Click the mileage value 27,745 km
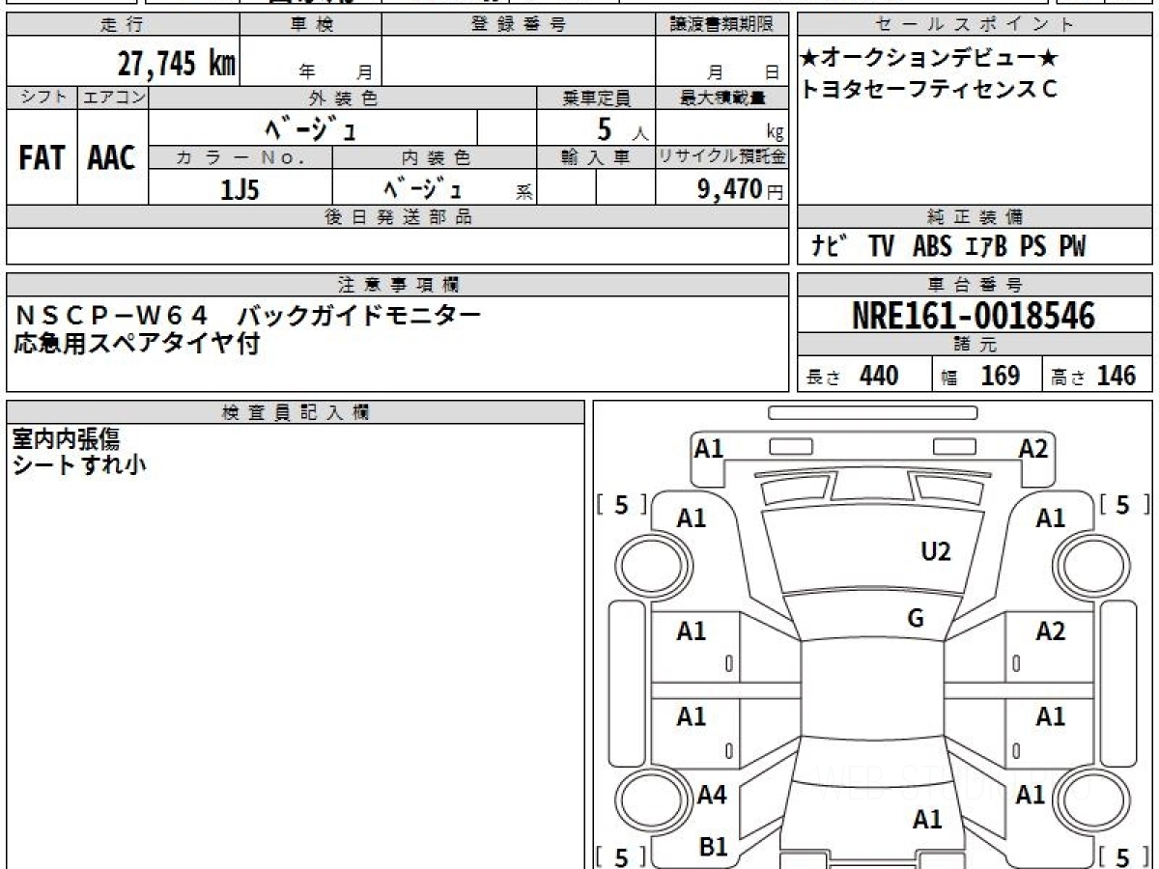1159x869 pixels. click(x=177, y=63)
